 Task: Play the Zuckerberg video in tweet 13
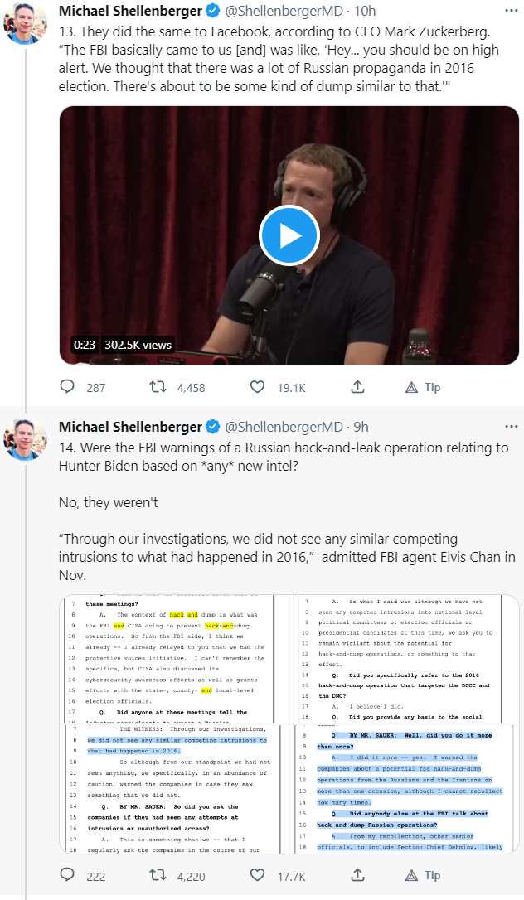(x=289, y=235)
